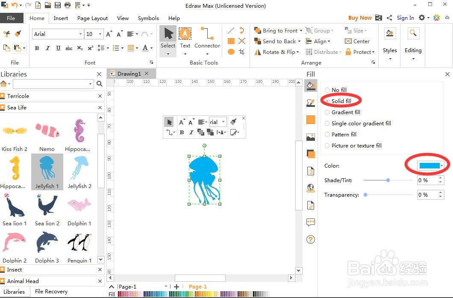The width and height of the screenshot is (453, 298).
Task: Apply superscript formatting
Action: [91, 48]
